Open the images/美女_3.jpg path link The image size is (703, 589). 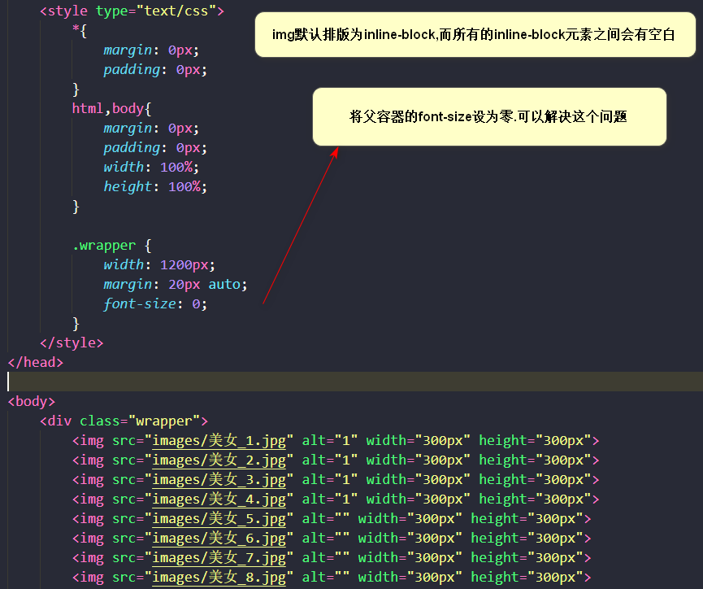pos(219,479)
